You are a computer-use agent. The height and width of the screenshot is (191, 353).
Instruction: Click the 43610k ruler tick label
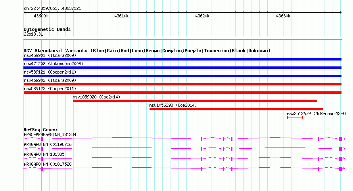[122, 16]
